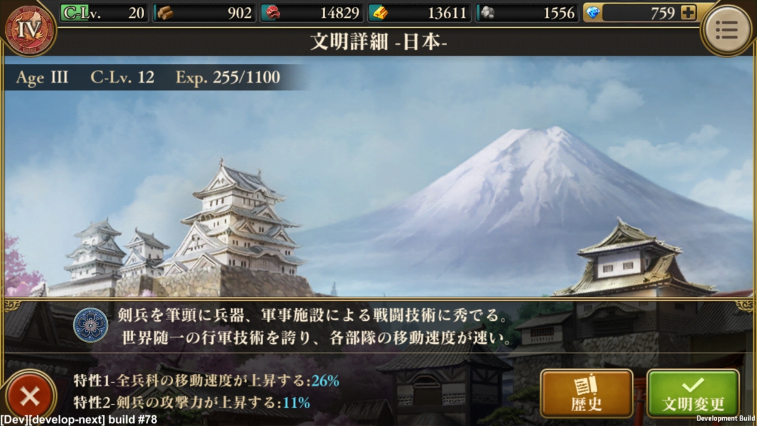Tap the blue diamond gem icon

click(x=593, y=13)
